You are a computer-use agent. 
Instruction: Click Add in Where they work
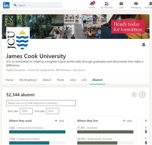point(59,121)
